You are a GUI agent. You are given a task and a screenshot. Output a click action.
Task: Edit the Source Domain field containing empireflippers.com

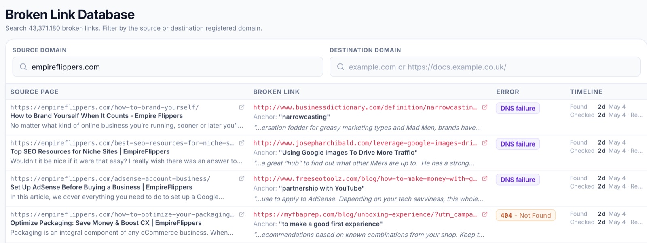pos(168,67)
